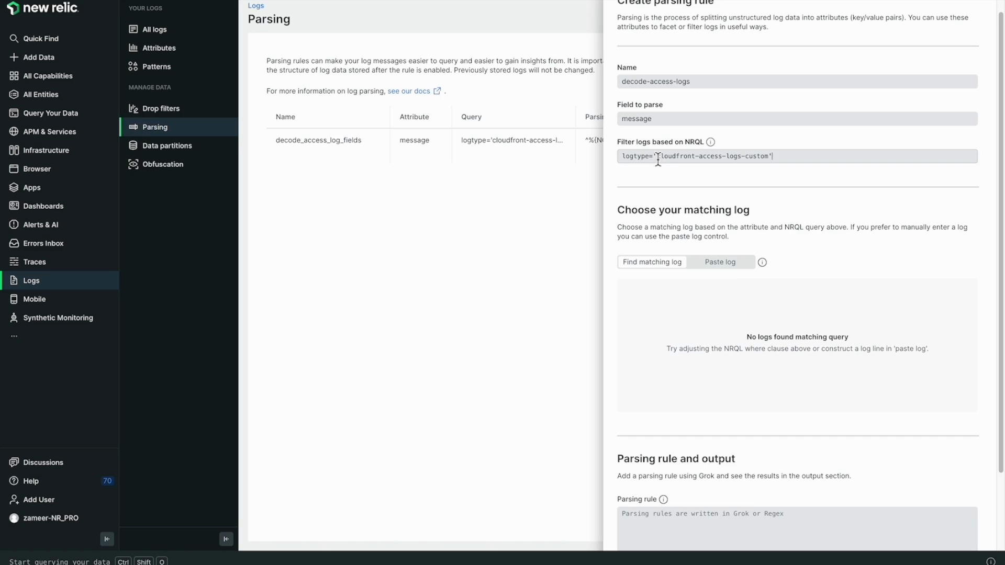Open Drop filters icon
Screen dimensions: 1005x565
click(x=133, y=108)
